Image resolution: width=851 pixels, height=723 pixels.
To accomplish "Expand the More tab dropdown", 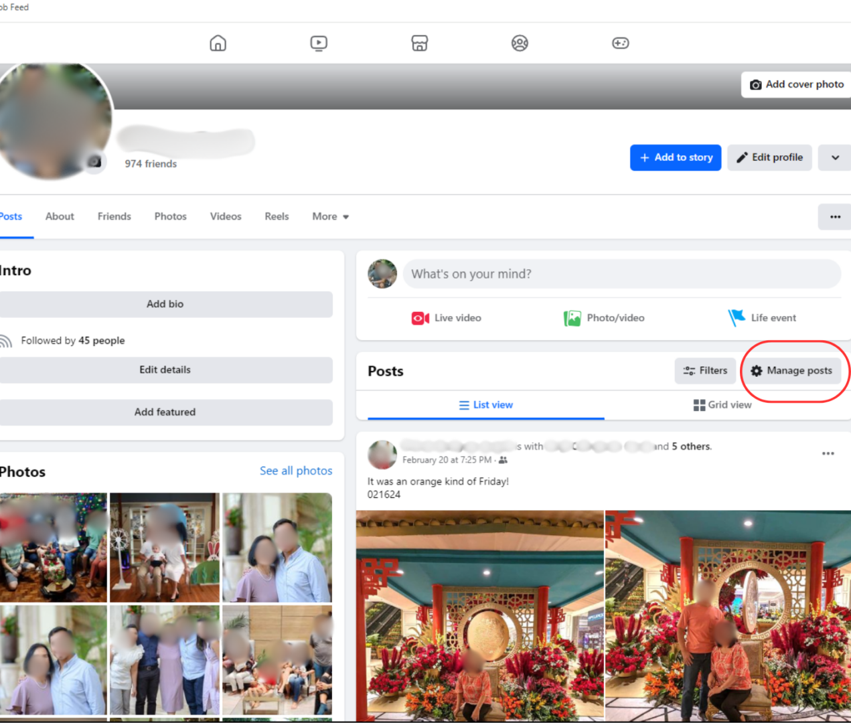I will [329, 216].
